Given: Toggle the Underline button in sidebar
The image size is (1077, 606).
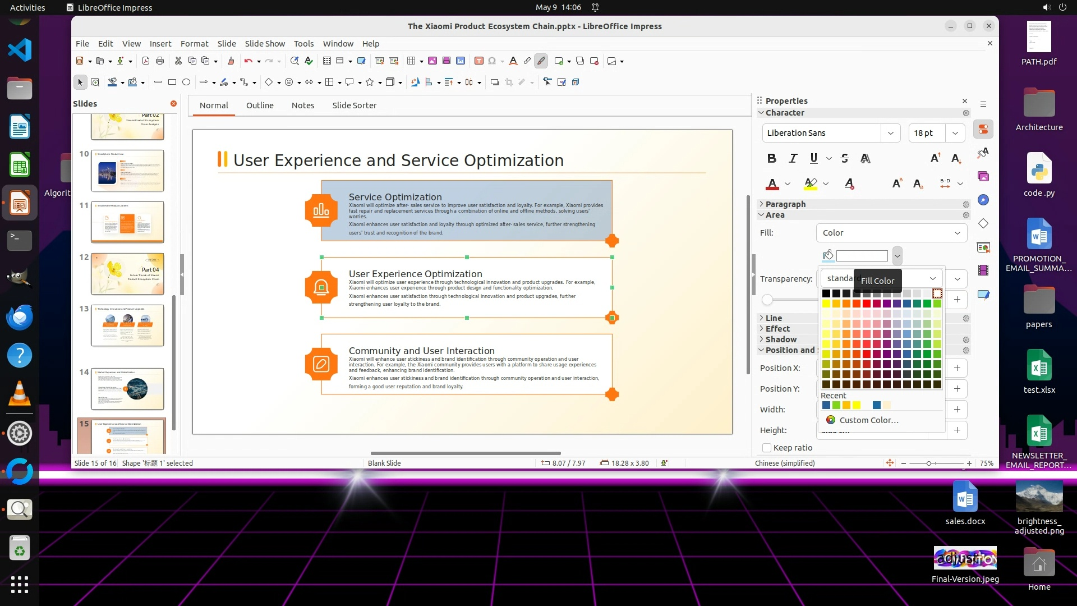Looking at the screenshot, I should click(x=813, y=158).
